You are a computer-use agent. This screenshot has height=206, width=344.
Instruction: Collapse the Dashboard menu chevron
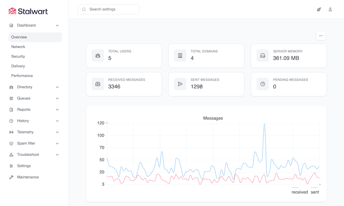pyautogui.click(x=57, y=25)
